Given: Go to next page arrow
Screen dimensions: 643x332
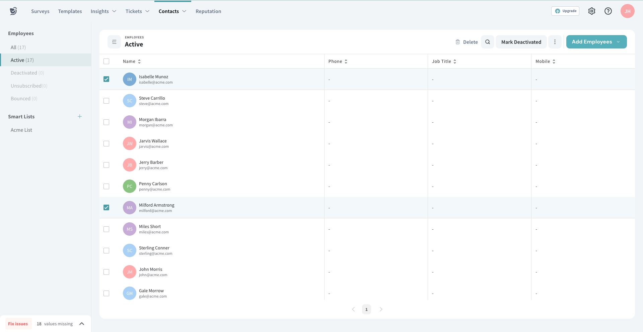Looking at the screenshot, I should point(381,309).
